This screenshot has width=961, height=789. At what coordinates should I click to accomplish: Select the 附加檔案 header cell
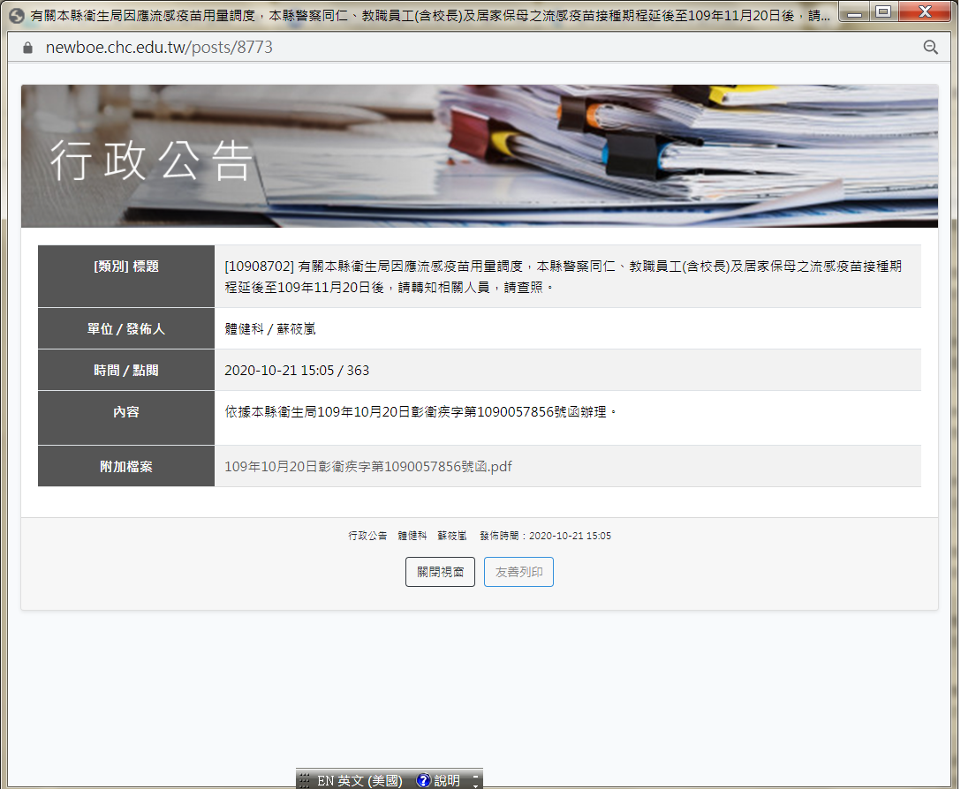126,466
